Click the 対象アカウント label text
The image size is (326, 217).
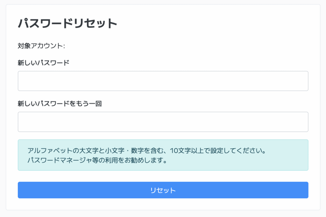tap(41, 46)
